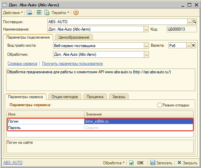Open help via the question mark icon
201x168 pixels.
(x=76, y=12)
